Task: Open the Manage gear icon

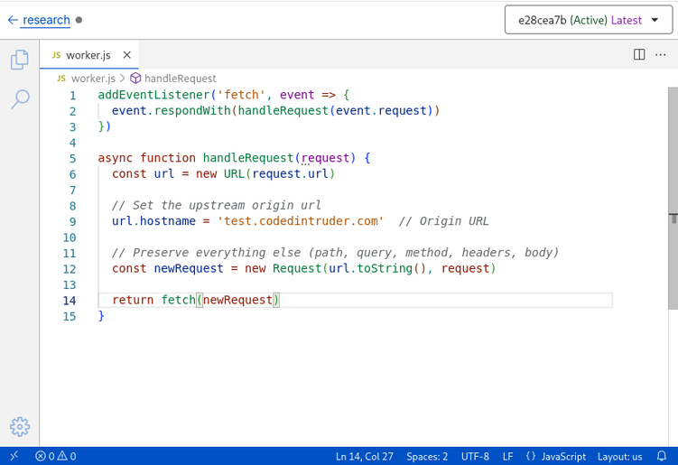Action: coord(19,427)
